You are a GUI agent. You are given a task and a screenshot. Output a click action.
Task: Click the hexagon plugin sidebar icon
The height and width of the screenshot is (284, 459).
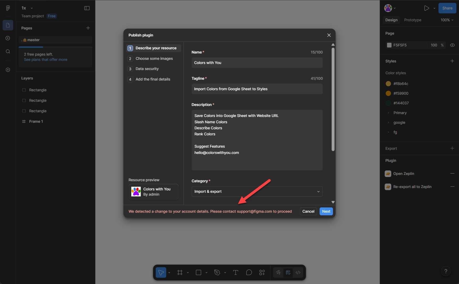click(x=8, y=70)
